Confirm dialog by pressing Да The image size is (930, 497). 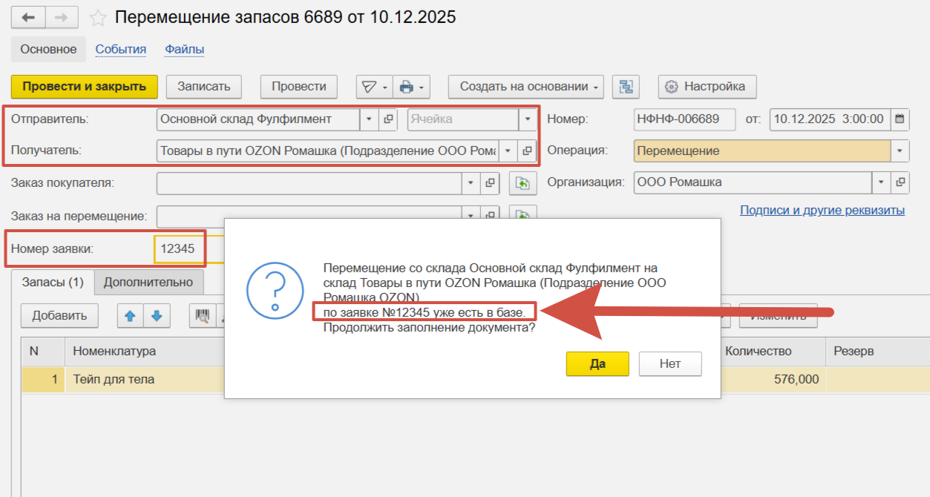pos(597,363)
